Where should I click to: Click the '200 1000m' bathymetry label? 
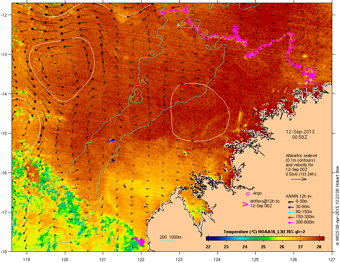[170, 237]
